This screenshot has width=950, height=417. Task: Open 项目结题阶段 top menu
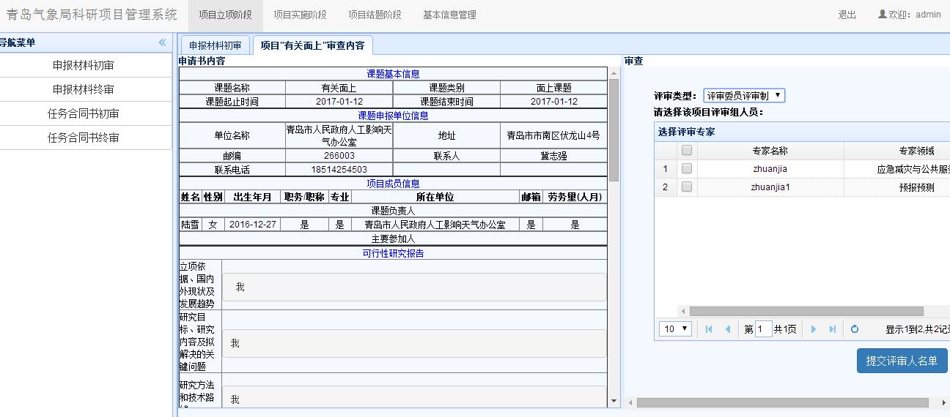(x=375, y=15)
